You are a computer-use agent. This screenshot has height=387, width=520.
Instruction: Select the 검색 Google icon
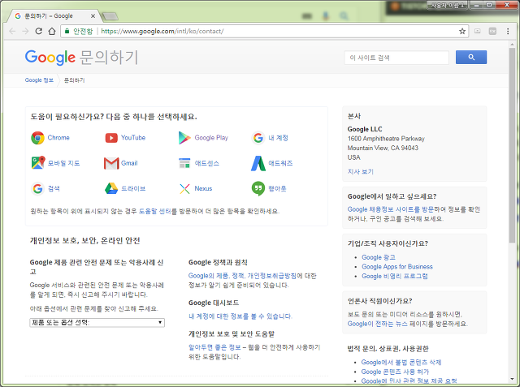click(38, 189)
